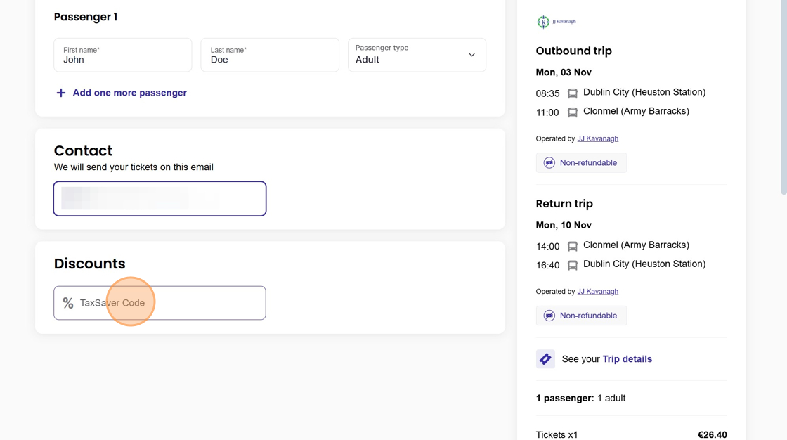The height and width of the screenshot is (440, 787).
Task: Click the return trip Non-refundable badge
Action: (581, 316)
